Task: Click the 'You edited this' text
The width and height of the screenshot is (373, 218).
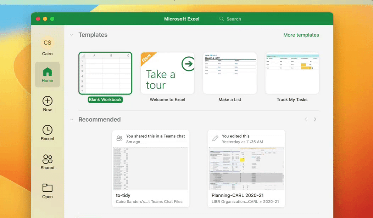Action: click(x=236, y=136)
